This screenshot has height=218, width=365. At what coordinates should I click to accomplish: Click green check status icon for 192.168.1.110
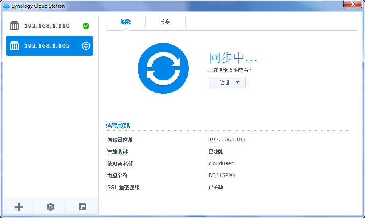[x=86, y=26]
